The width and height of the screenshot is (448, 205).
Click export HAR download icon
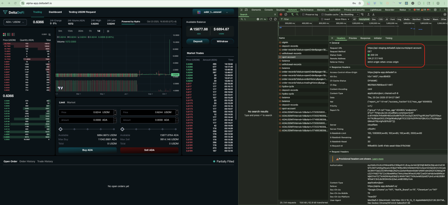tap(373, 15)
